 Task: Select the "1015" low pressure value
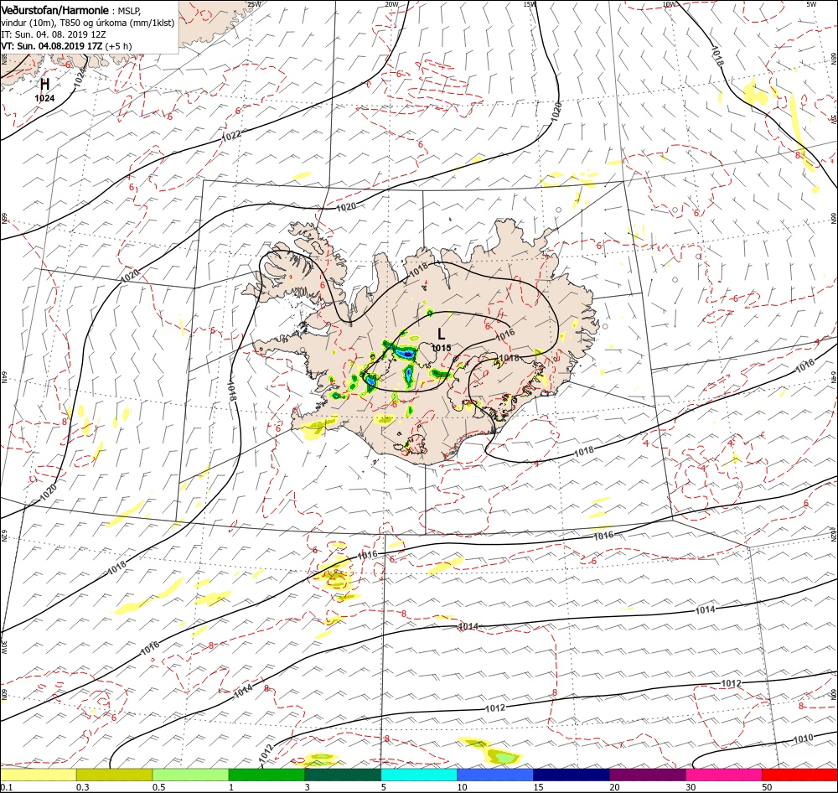441,348
